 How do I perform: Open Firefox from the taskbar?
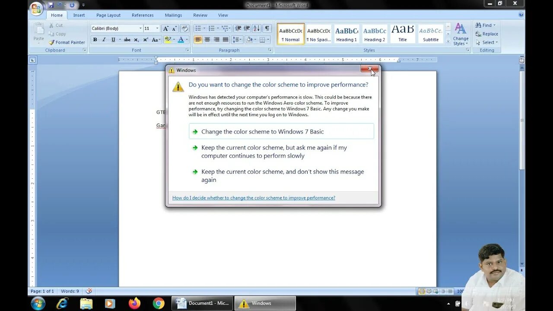[134, 303]
